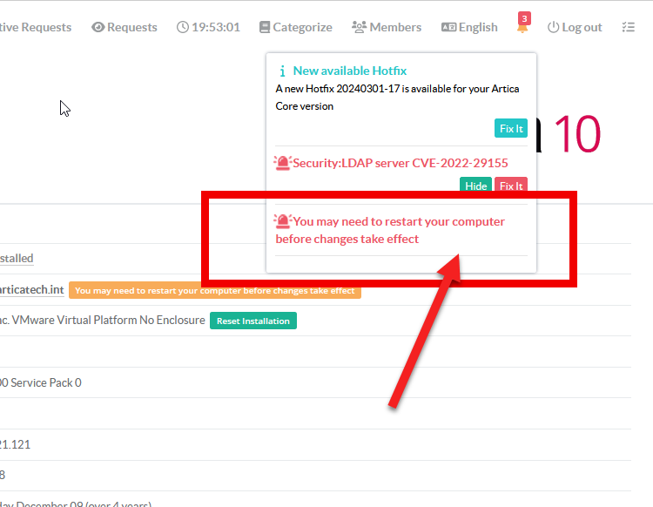This screenshot has width=653, height=507.
Task: Click the info icon beside New available Hotfix
Action: click(x=282, y=71)
